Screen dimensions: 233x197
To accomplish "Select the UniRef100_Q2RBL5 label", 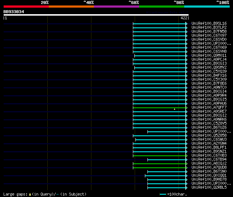I will [x=209, y=188].
